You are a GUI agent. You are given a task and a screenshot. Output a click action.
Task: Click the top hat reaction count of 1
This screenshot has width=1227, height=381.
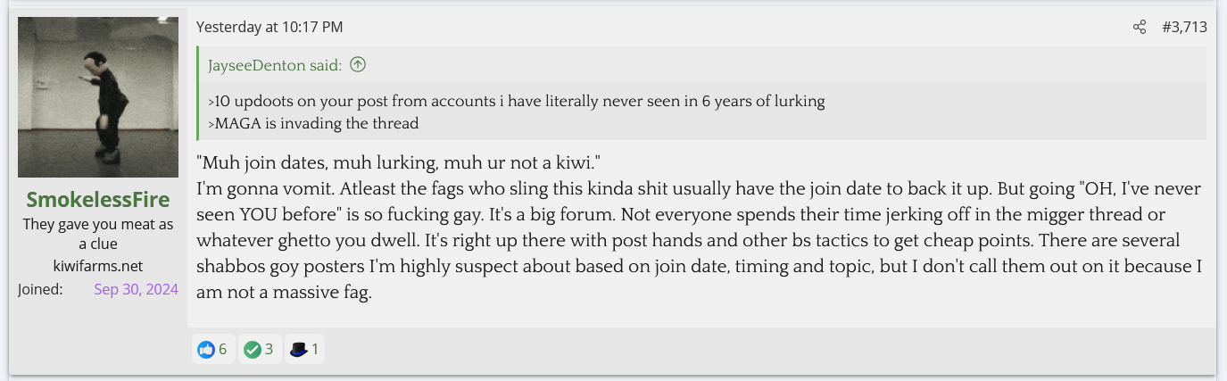(x=314, y=350)
